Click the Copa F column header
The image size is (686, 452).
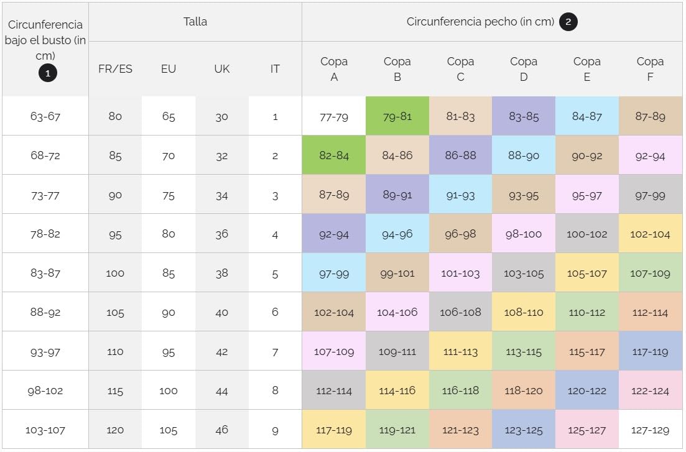(650, 69)
